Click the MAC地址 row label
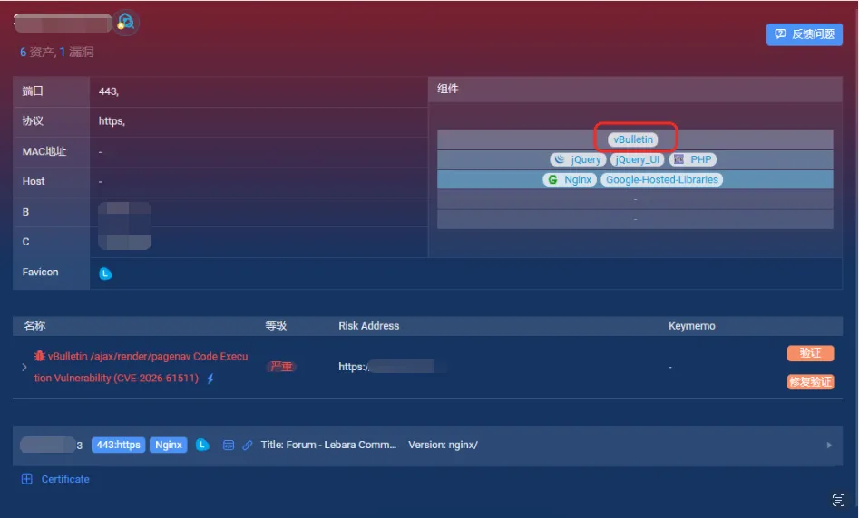This screenshot has height=518, width=859. 44,151
